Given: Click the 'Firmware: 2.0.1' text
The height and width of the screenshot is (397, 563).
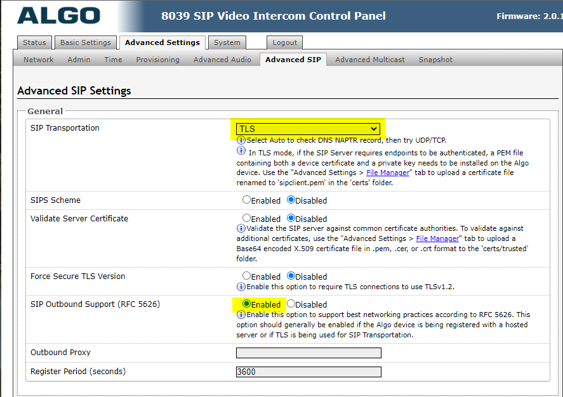Looking at the screenshot, I should pyautogui.click(x=529, y=16).
